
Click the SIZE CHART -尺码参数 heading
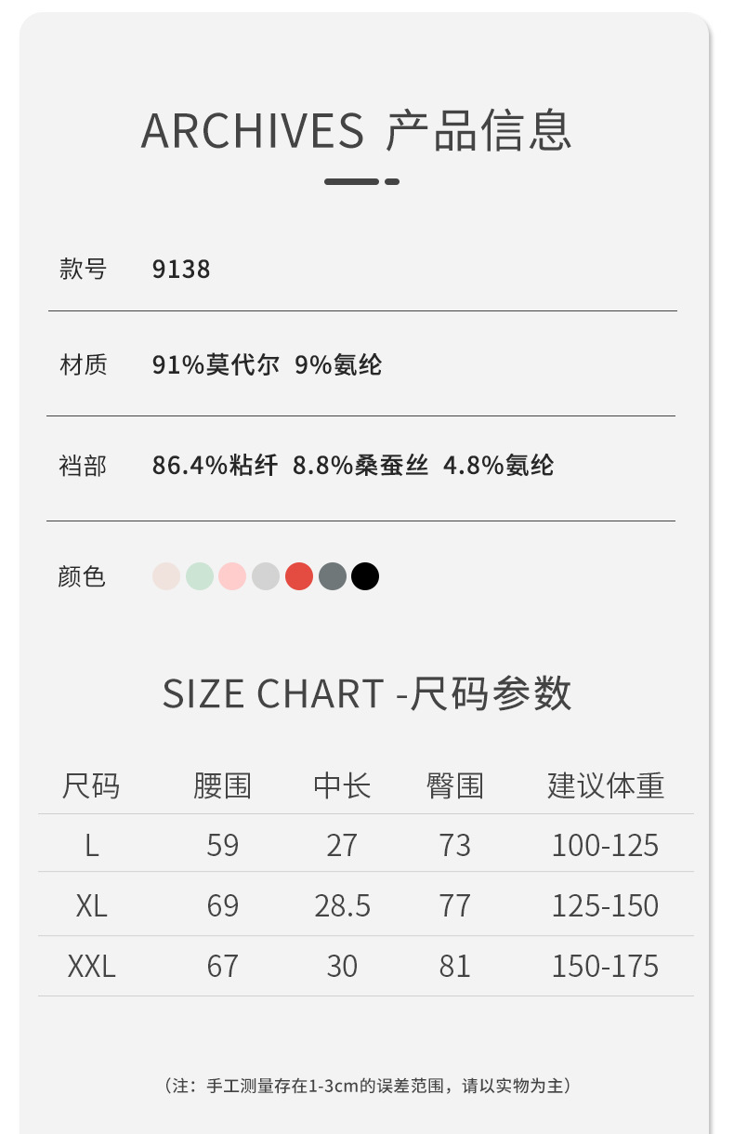[x=367, y=694]
